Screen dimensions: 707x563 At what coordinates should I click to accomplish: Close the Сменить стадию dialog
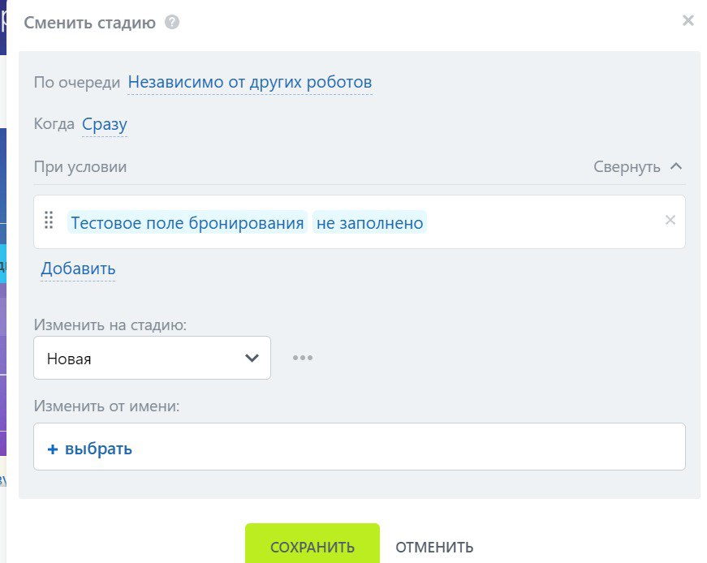pyautogui.click(x=688, y=21)
